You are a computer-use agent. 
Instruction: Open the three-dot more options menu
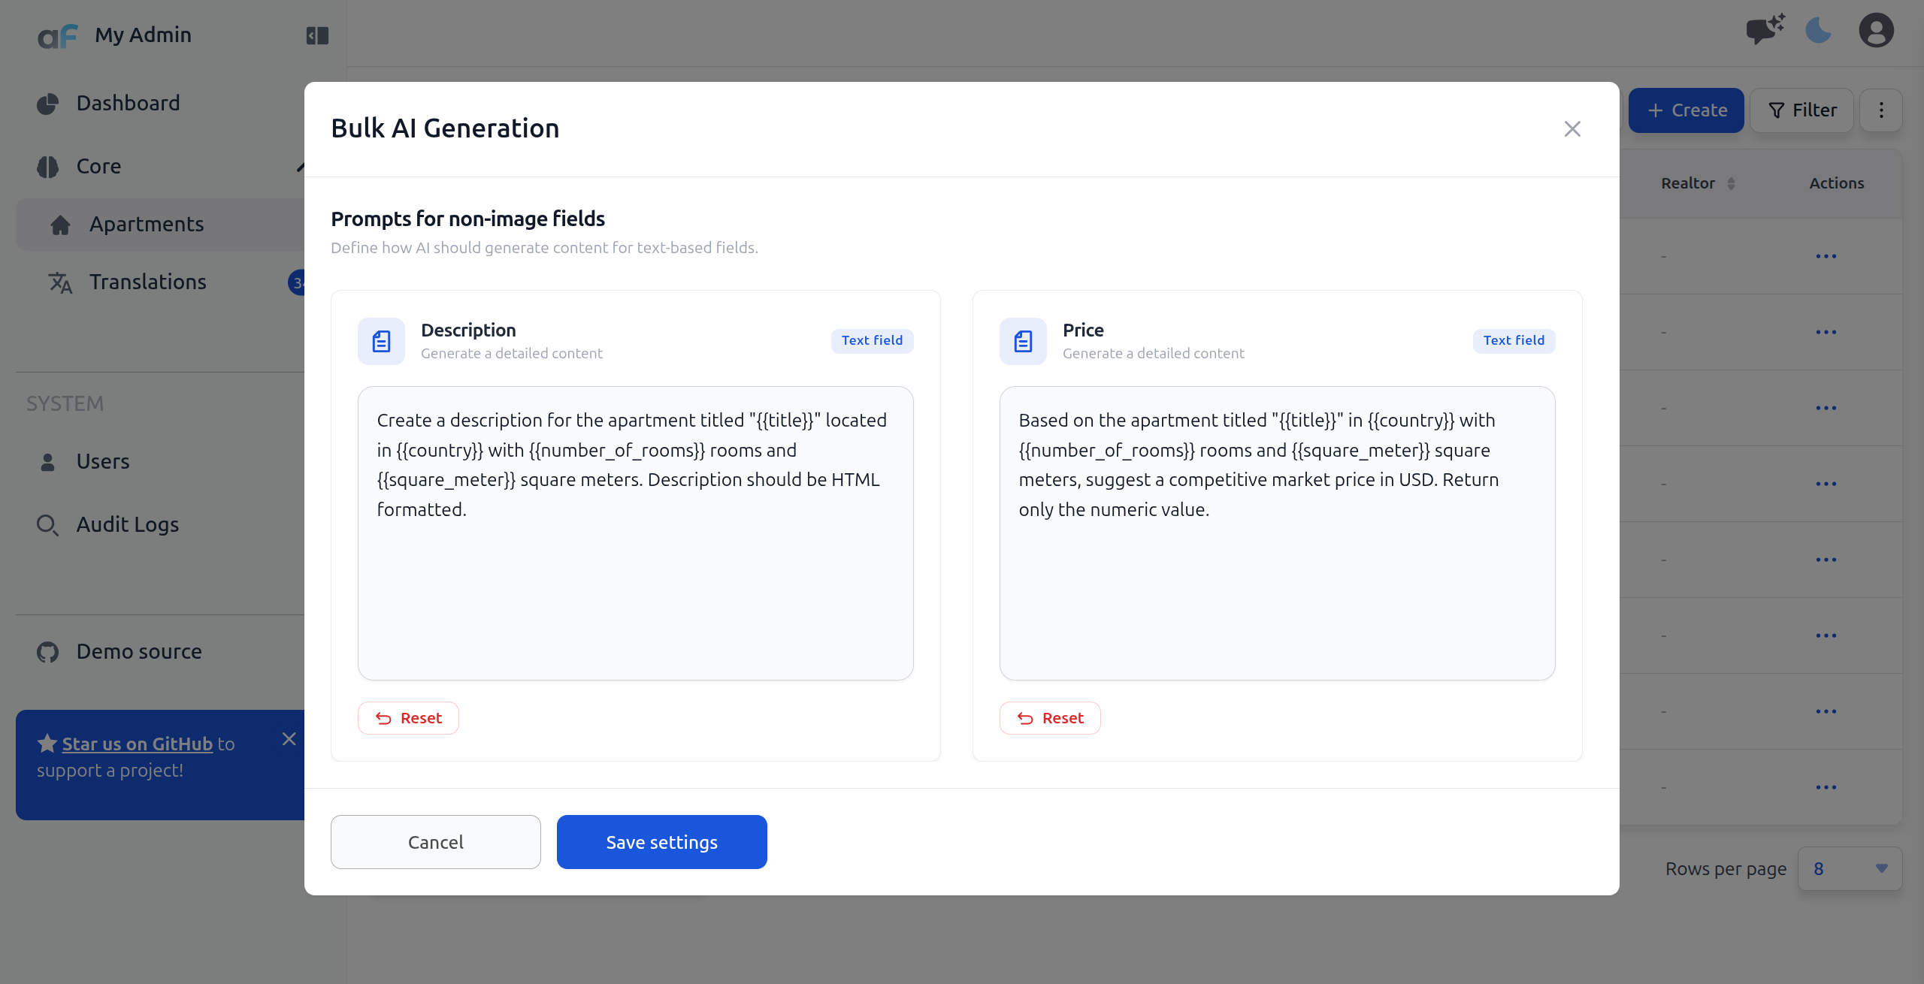1881,110
